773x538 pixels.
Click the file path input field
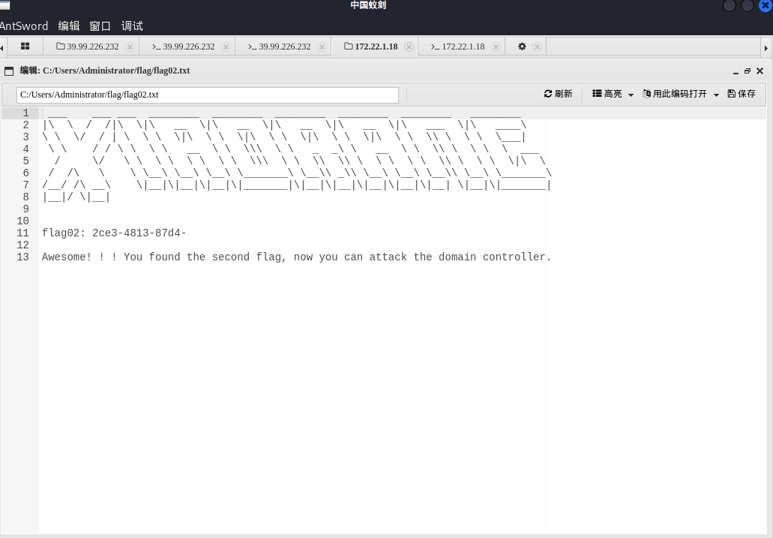[208, 95]
